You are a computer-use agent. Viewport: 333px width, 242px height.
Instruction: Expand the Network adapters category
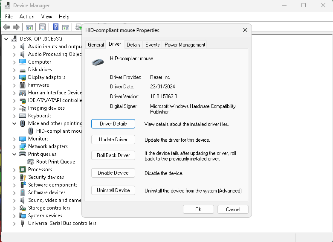point(14,146)
